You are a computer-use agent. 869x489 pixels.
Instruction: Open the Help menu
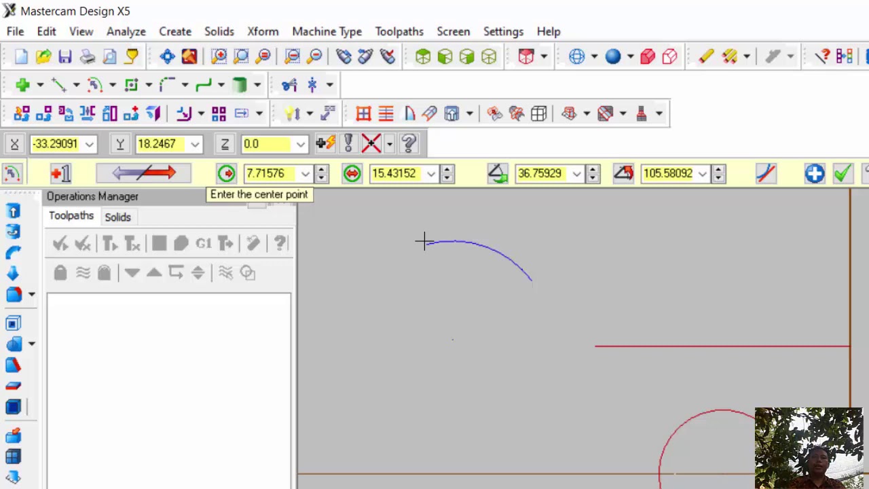(x=549, y=31)
